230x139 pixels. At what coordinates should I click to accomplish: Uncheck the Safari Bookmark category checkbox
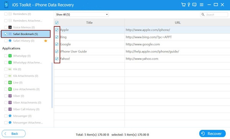point(6,34)
